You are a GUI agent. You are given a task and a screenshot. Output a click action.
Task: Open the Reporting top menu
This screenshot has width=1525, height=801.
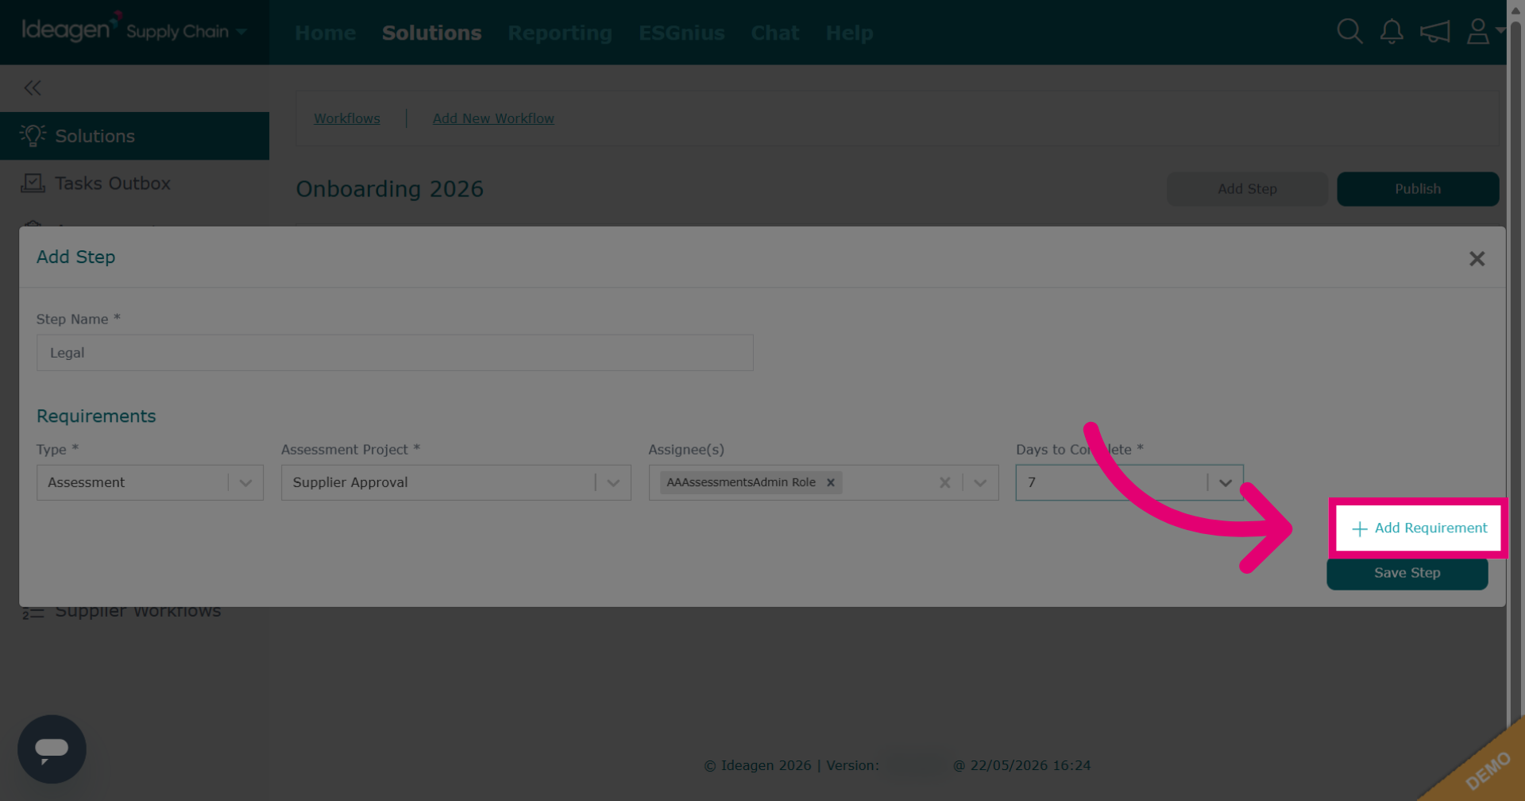click(560, 33)
